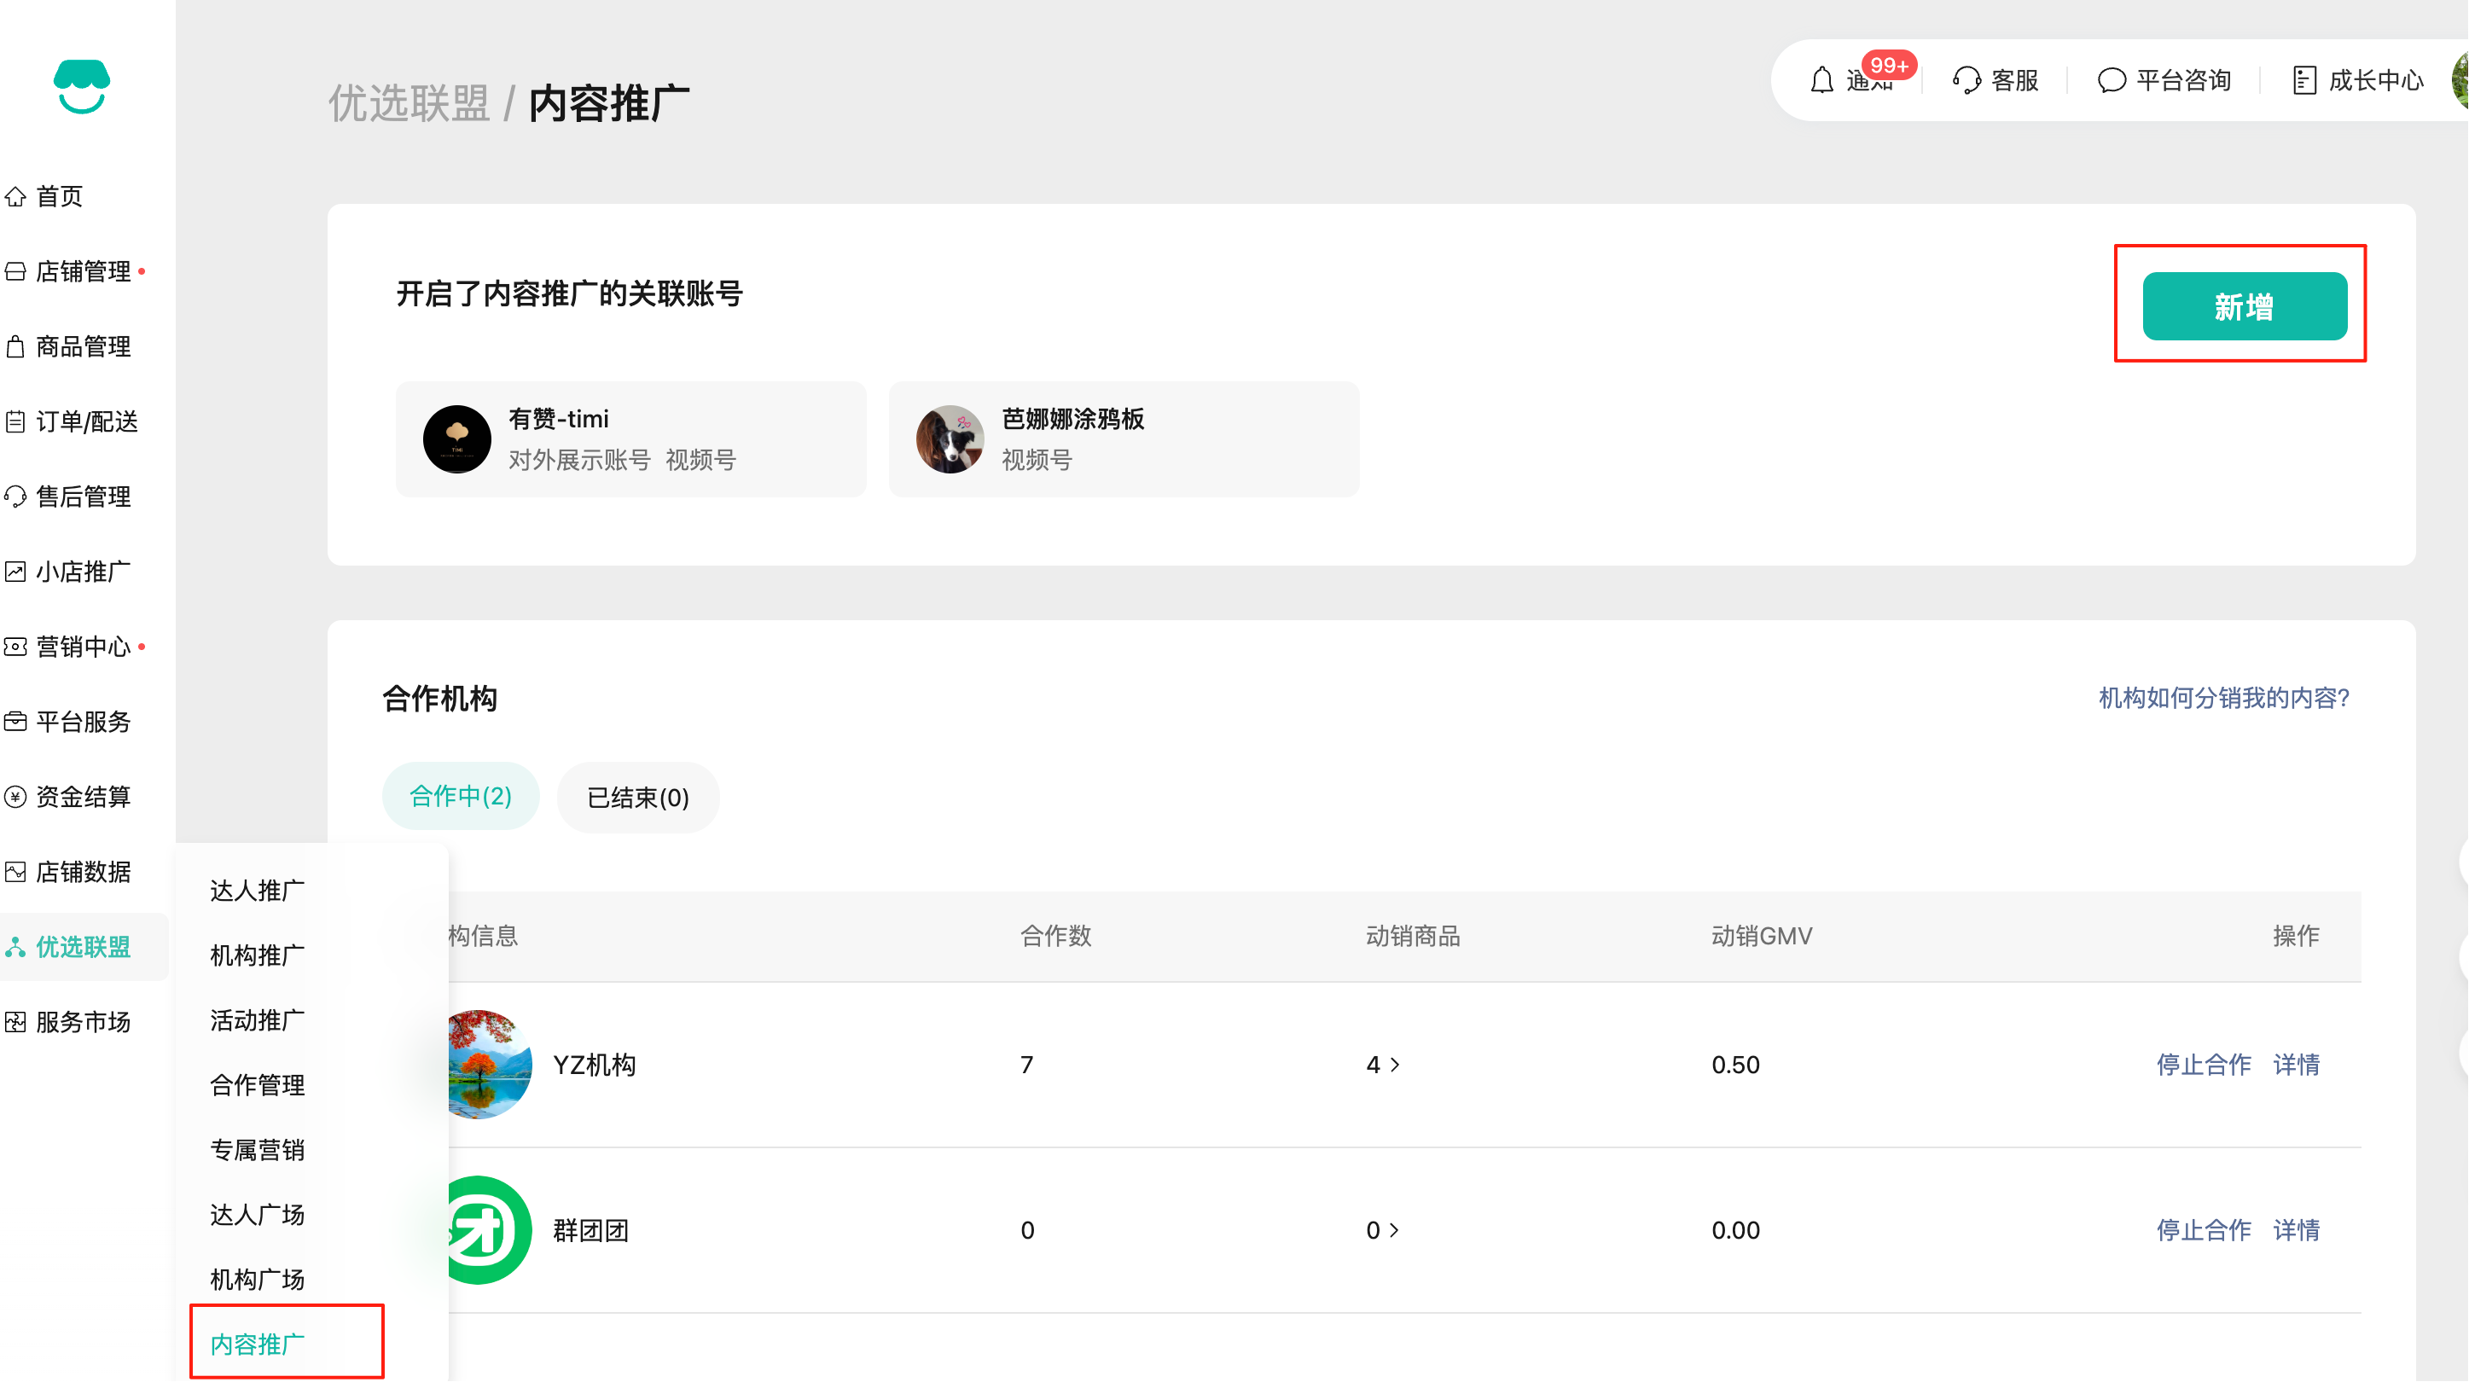Open customer service headset icon
The image size is (2469, 1382).
1966,80
